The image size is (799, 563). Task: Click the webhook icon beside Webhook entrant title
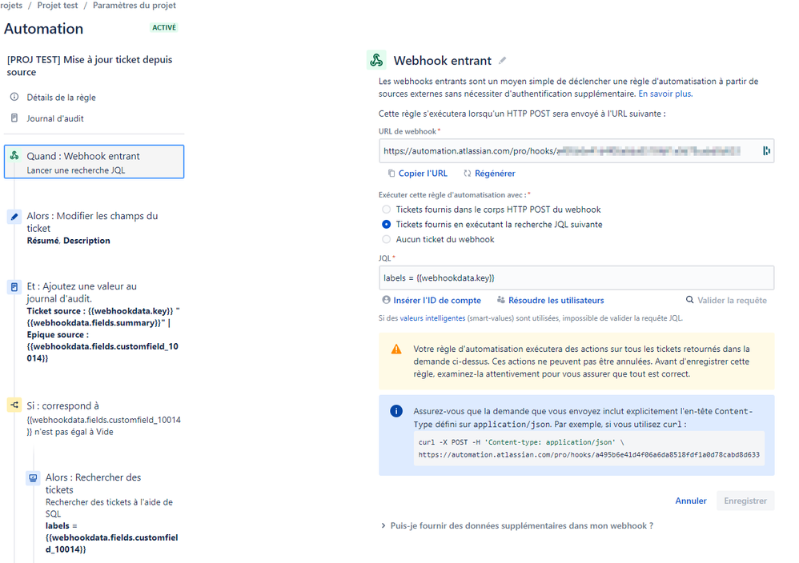376,60
